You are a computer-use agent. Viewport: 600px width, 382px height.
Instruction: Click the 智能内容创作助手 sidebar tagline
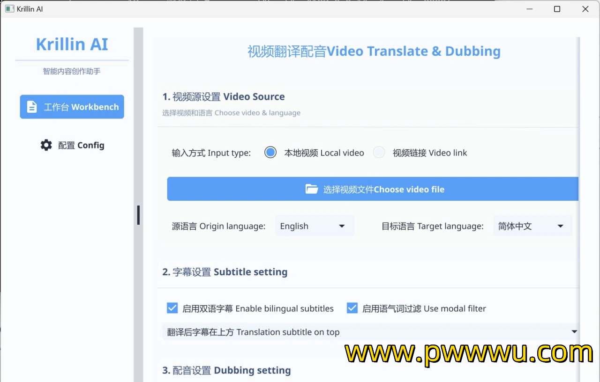(72, 71)
